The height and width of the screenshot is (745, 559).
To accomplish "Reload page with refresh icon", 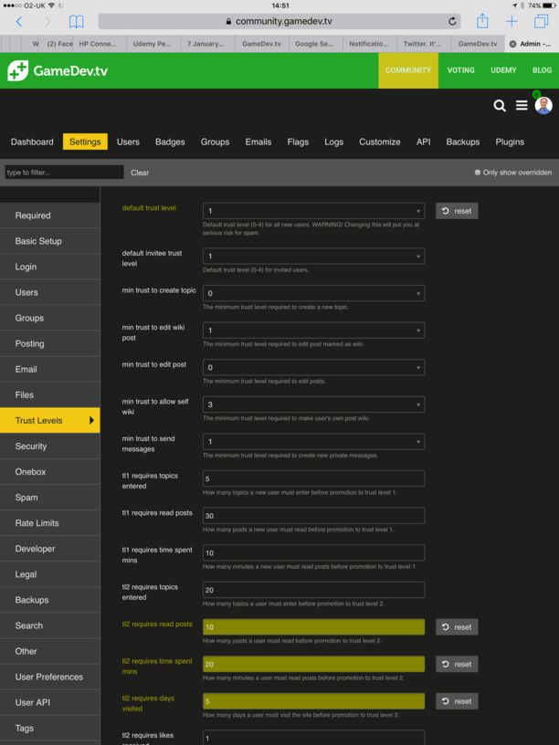I will [452, 21].
